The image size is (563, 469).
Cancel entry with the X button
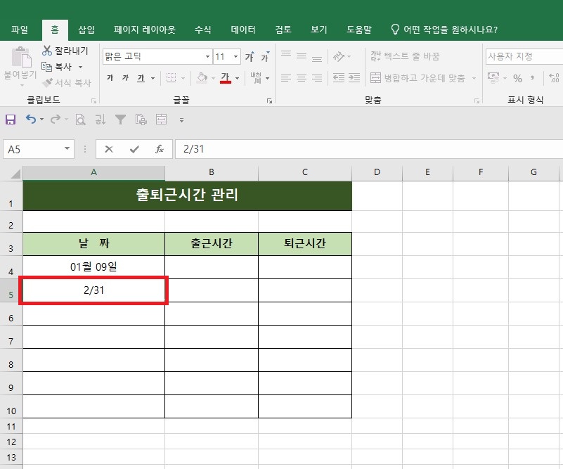(109, 149)
